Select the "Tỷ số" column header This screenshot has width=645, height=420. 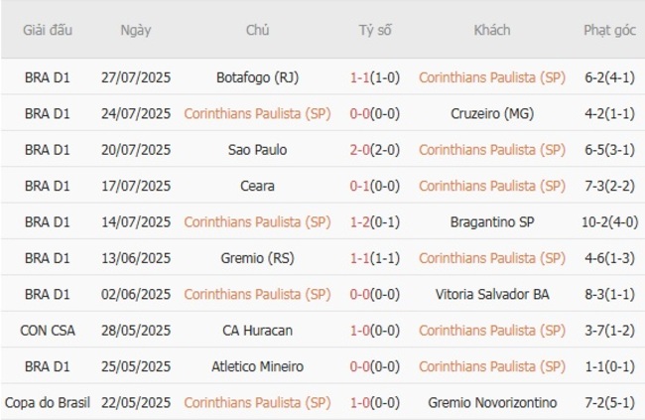(375, 30)
